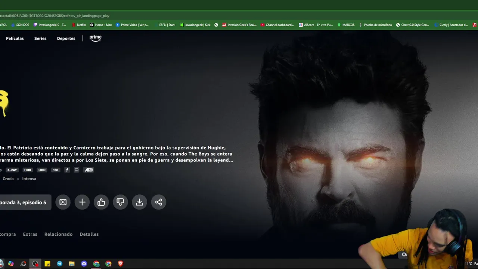Screen dimensions: 478x269
Task: Click the subtitles availability badge
Action: click(x=77, y=170)
